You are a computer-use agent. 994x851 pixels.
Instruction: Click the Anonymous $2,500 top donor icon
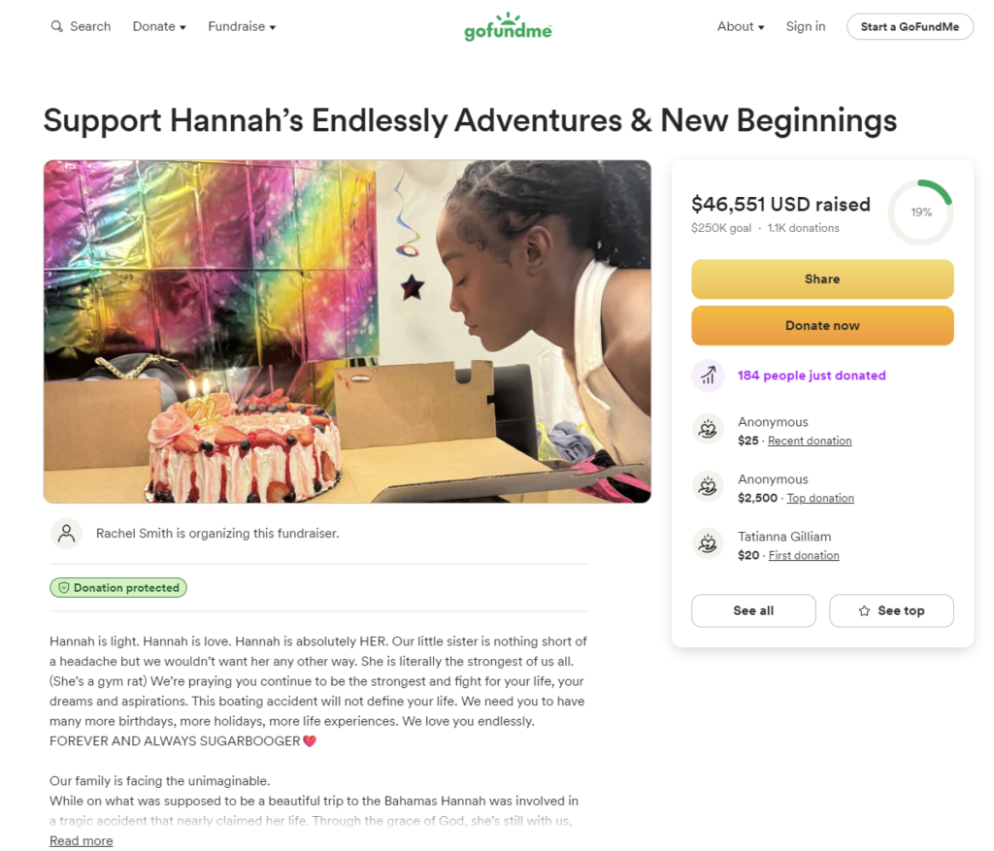(x=708, y=487)
